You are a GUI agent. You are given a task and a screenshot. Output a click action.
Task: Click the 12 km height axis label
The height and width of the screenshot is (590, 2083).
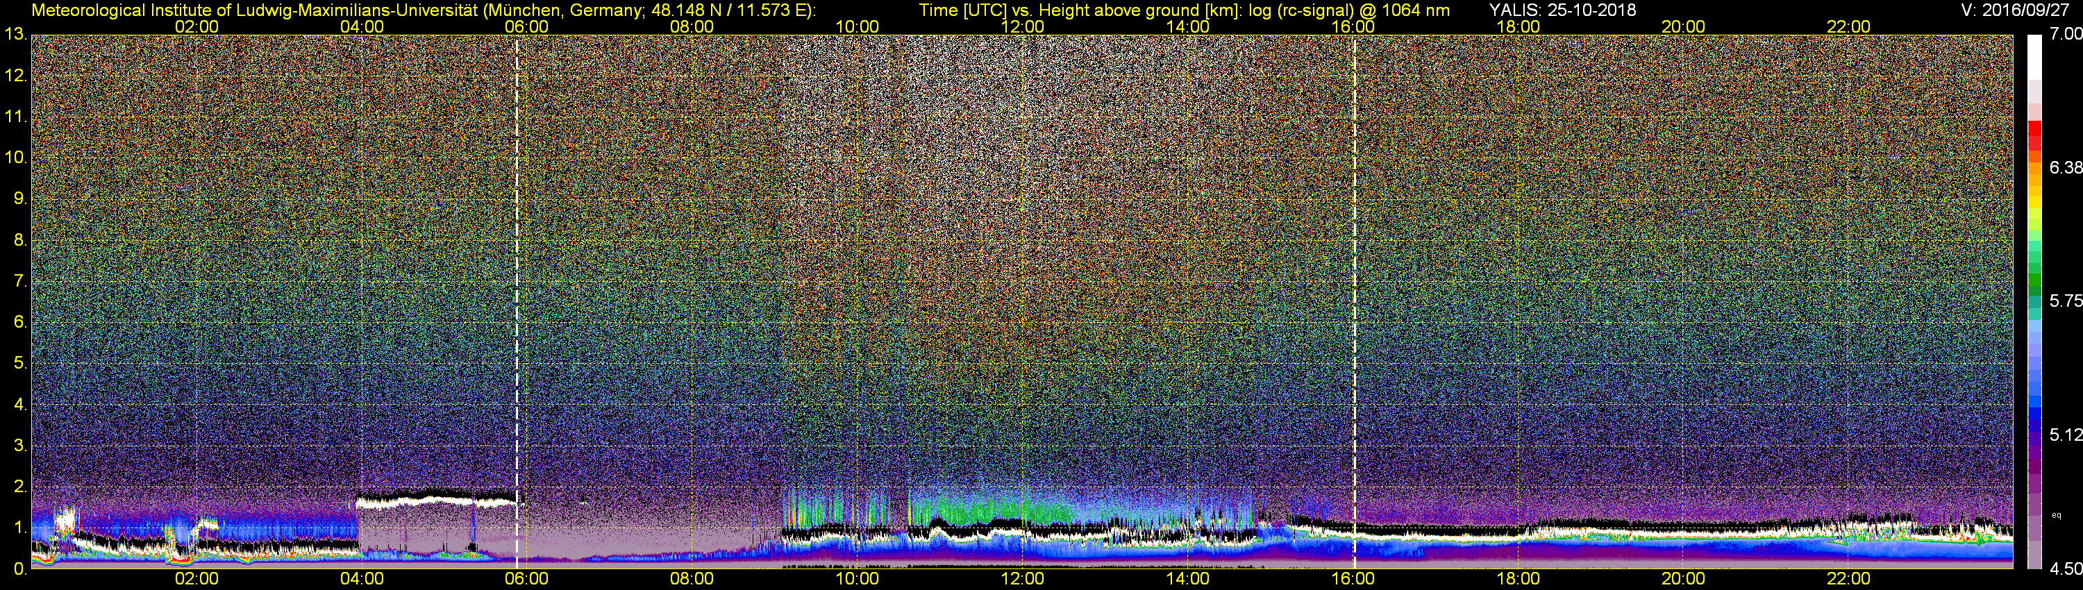coord(15,76)
